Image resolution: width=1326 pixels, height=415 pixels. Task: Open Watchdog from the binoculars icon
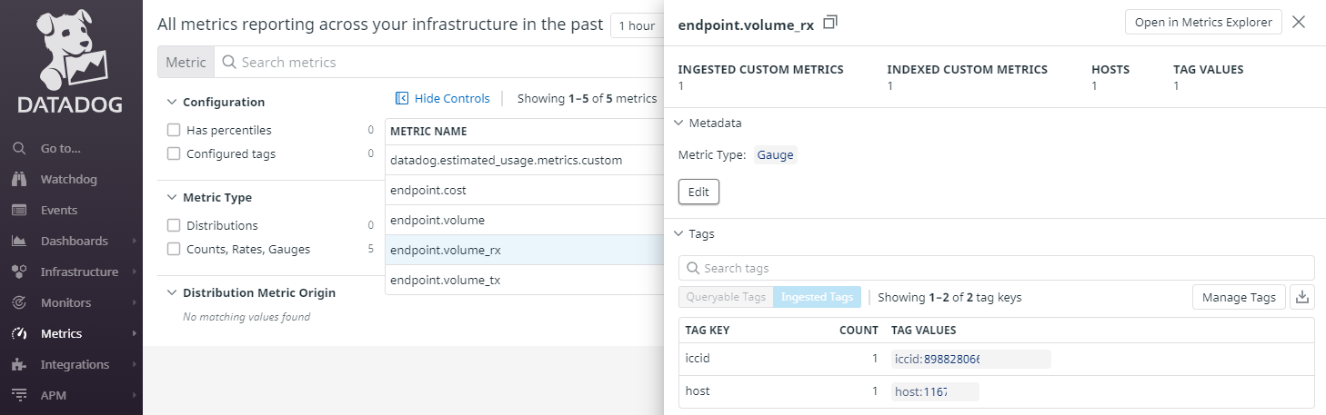point(19,179)
